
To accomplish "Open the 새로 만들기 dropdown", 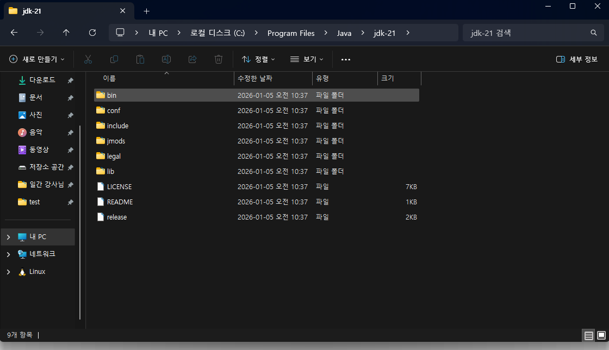I will [36, 59].
